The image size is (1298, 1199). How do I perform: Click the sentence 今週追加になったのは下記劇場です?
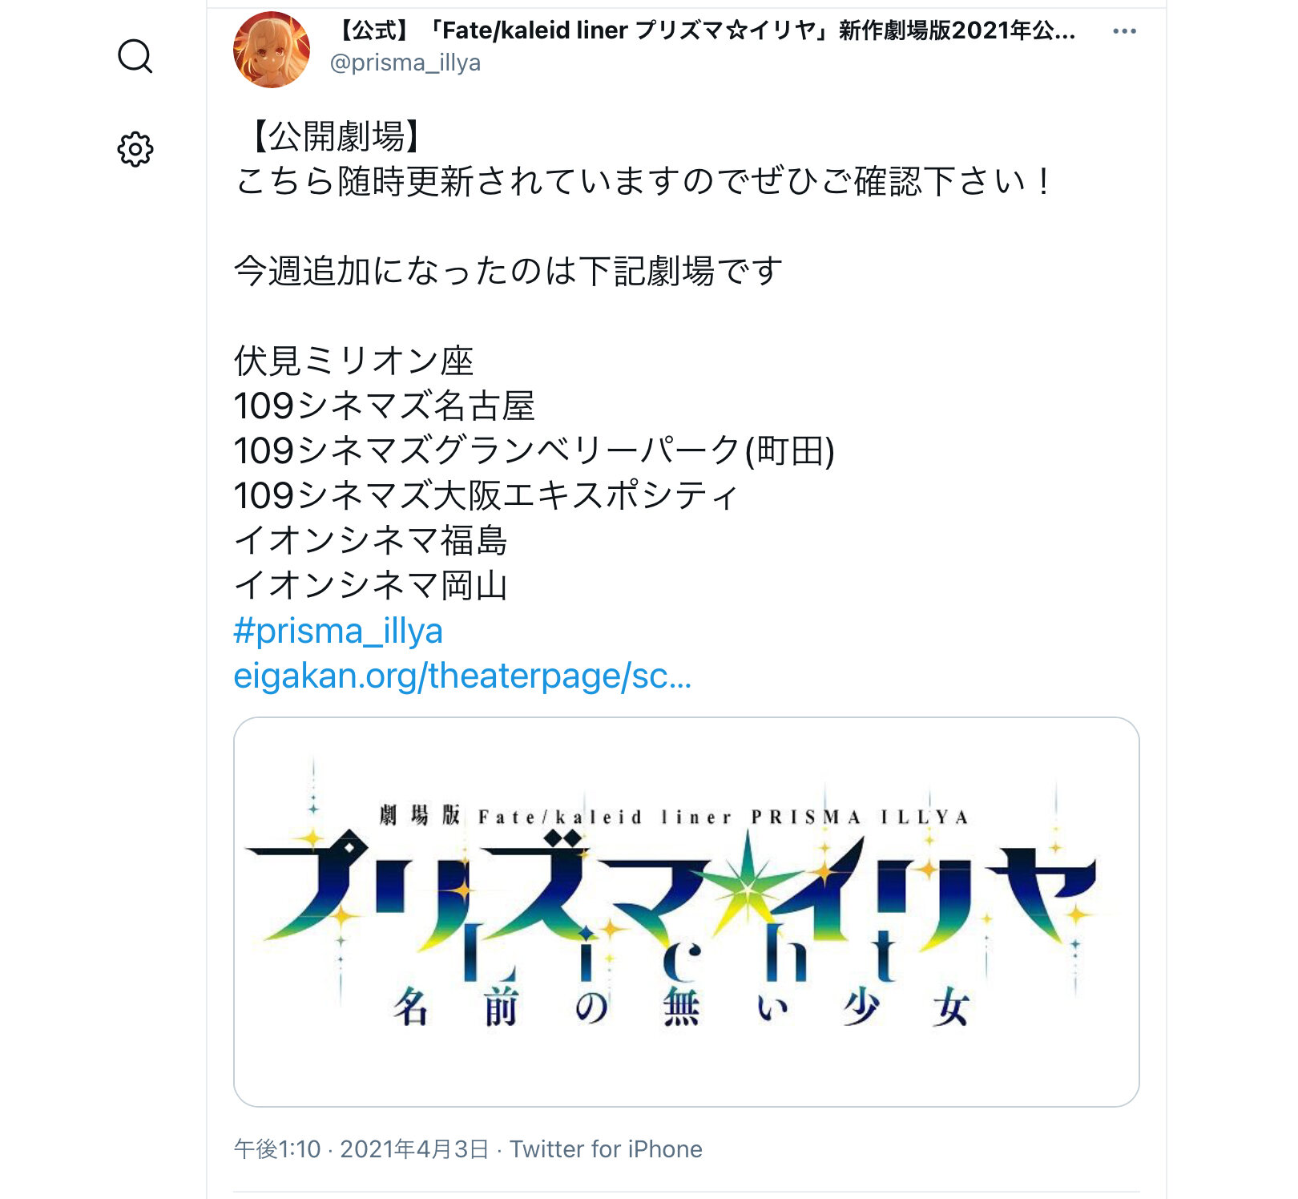click(508, 271)
